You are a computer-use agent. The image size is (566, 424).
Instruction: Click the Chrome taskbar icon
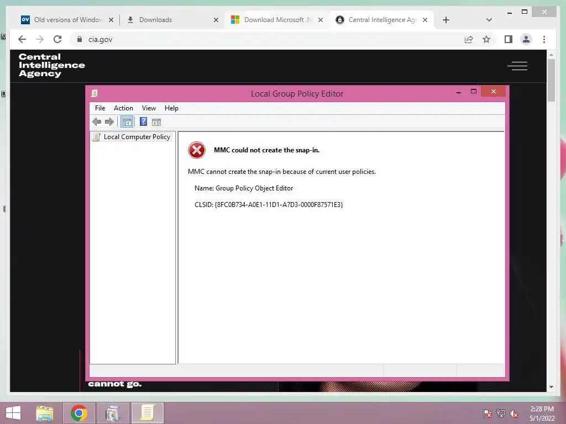79,413
